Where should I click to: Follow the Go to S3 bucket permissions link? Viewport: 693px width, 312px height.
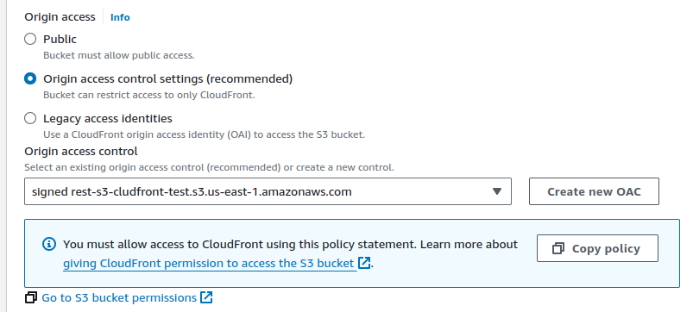click(119, 298)
